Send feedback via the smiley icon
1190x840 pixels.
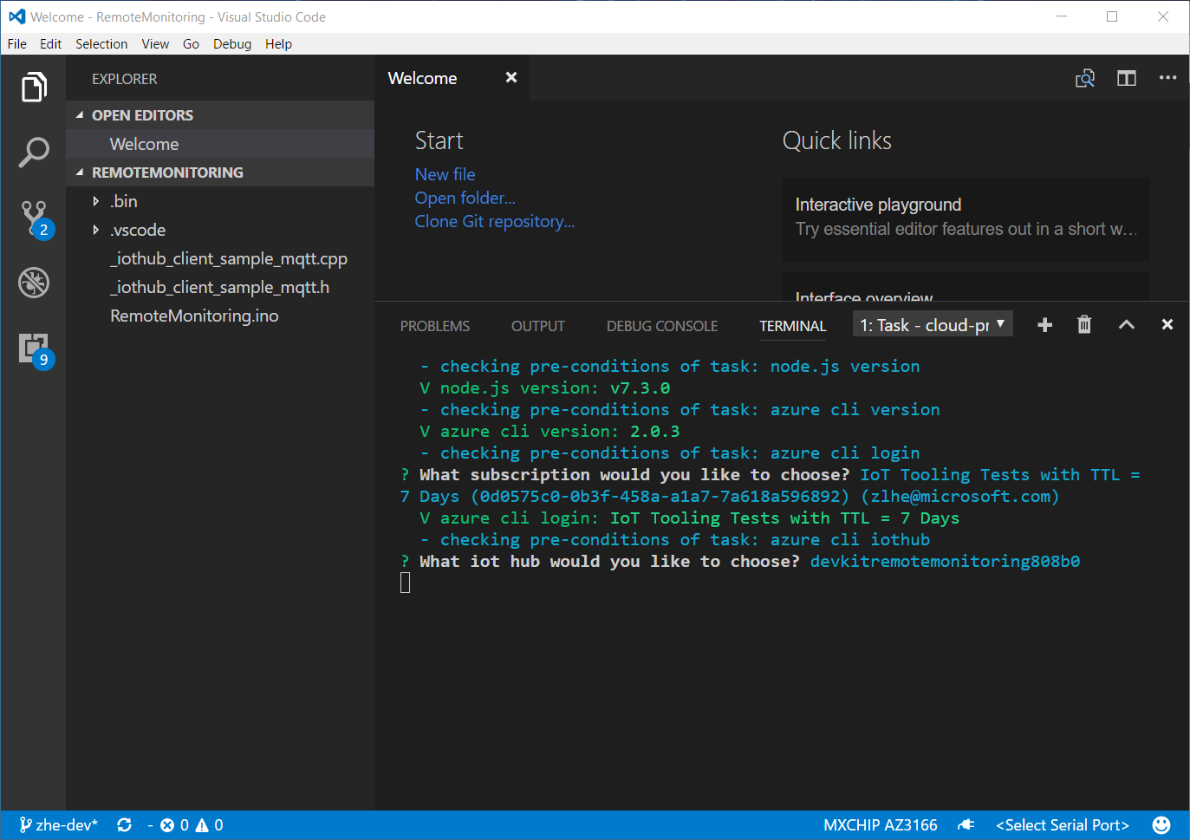pos(1161,825)
